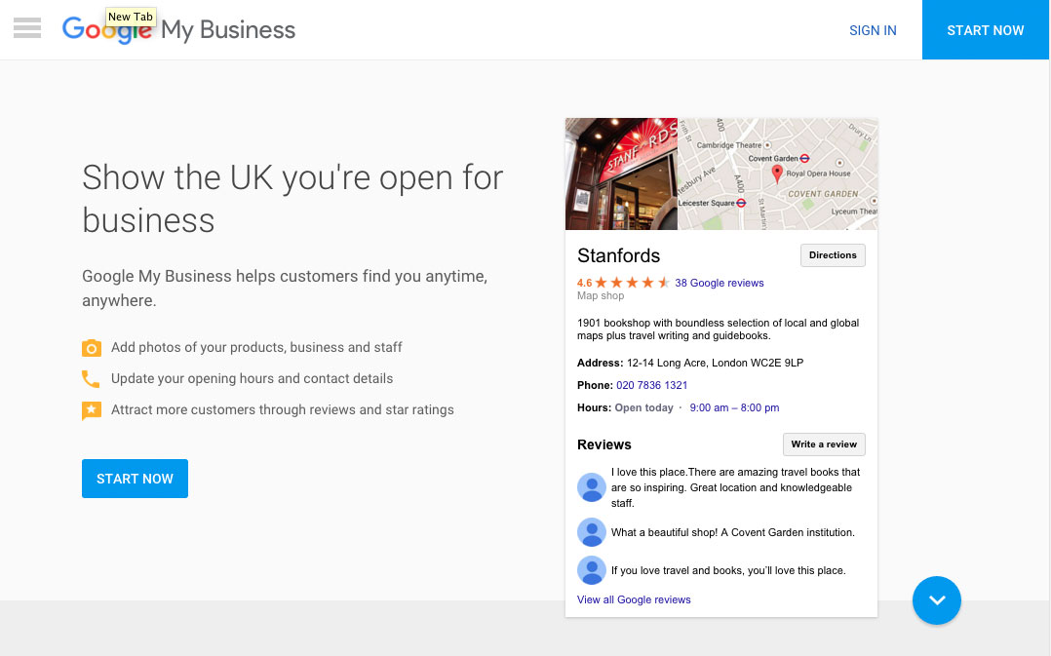Click the New Tab label
1051x656 pixels.
coord(131,17)
